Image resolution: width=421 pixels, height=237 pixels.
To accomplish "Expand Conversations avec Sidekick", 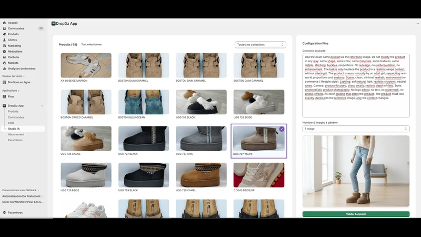I will pyautogui.click(x=21, y=190).
